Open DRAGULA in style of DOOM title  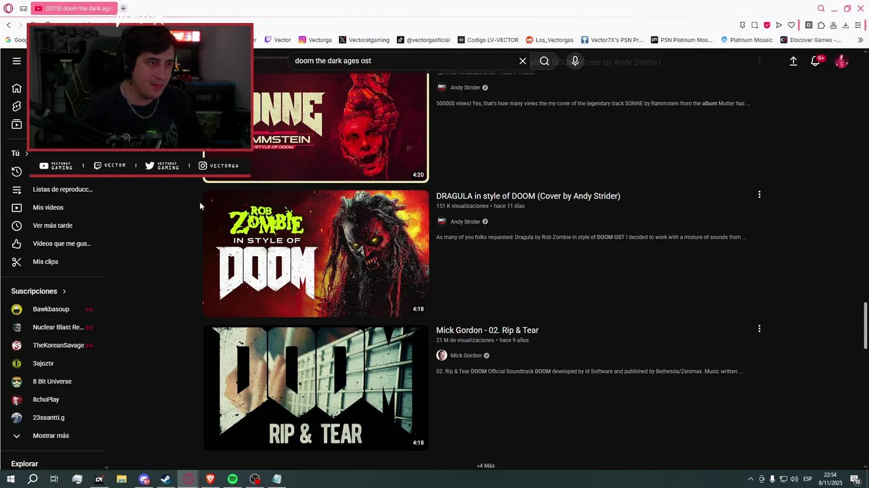528,196
